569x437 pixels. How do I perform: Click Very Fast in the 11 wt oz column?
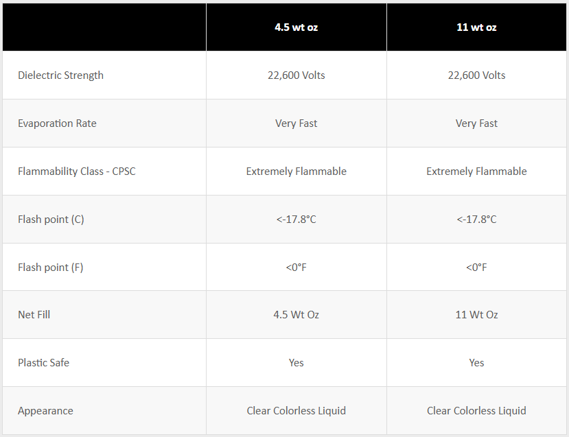pos(476,123)
